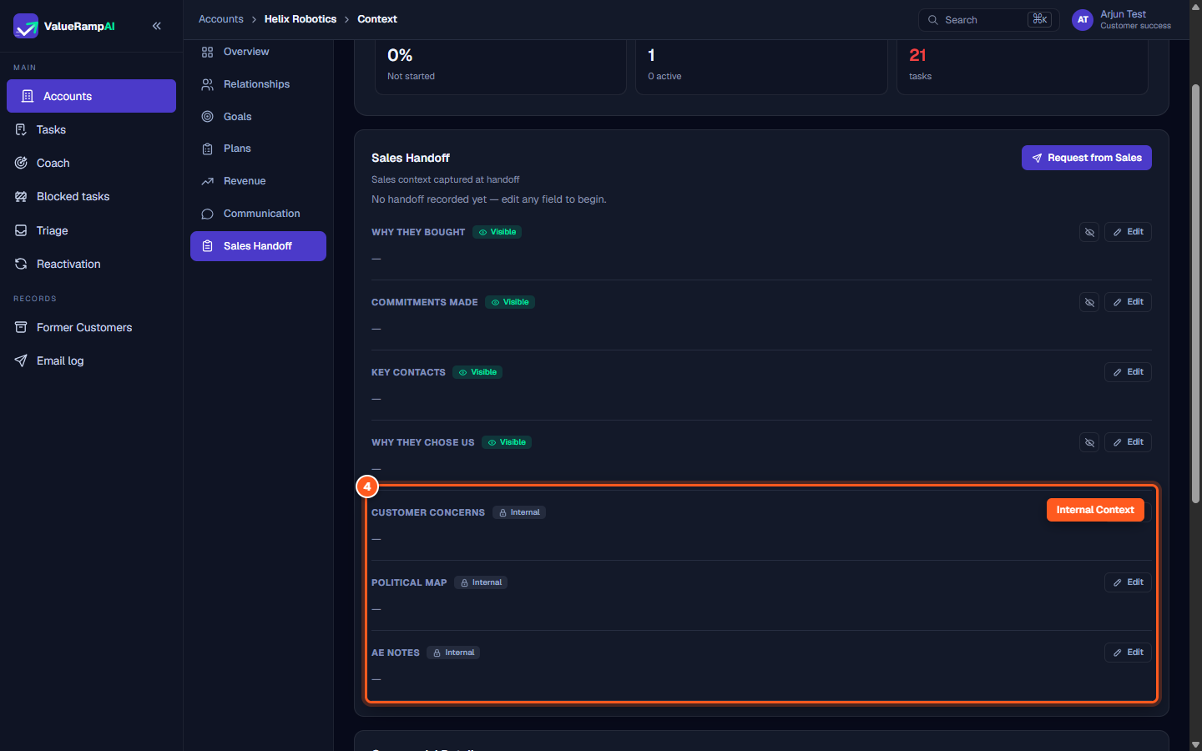Open the Helix Robotics breadcrumb
This screenshot has height=751, width=1202.
(x=300, y=19)
